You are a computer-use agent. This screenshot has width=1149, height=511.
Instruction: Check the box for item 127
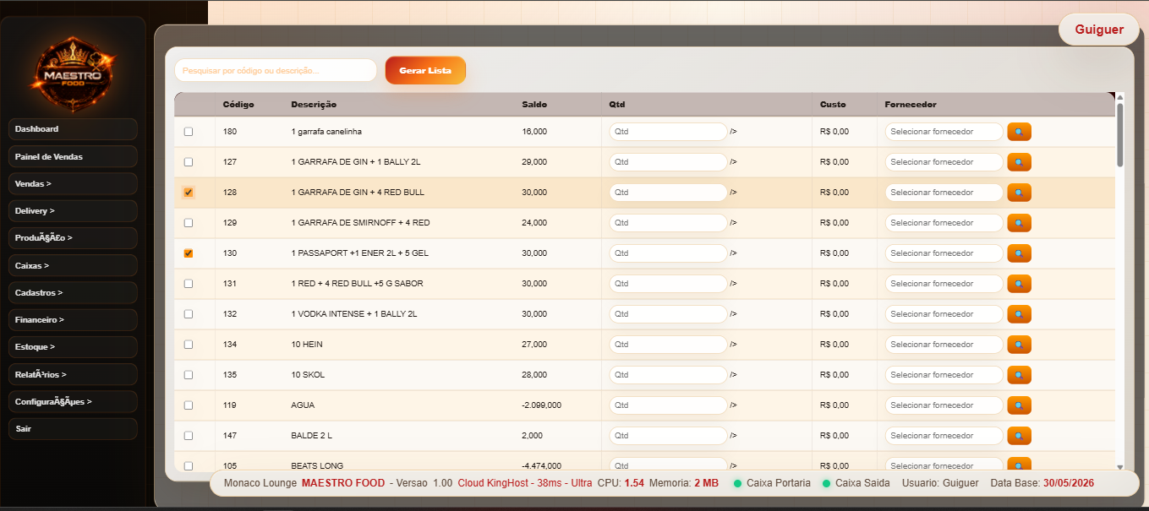pos(189,162)
